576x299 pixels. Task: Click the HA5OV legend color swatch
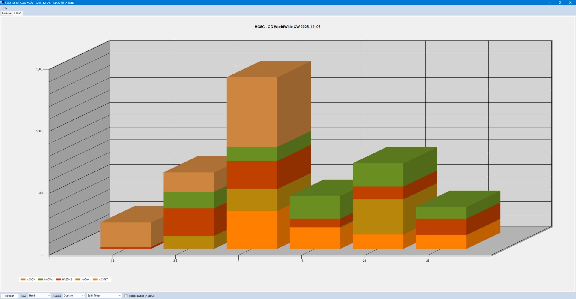23,279
